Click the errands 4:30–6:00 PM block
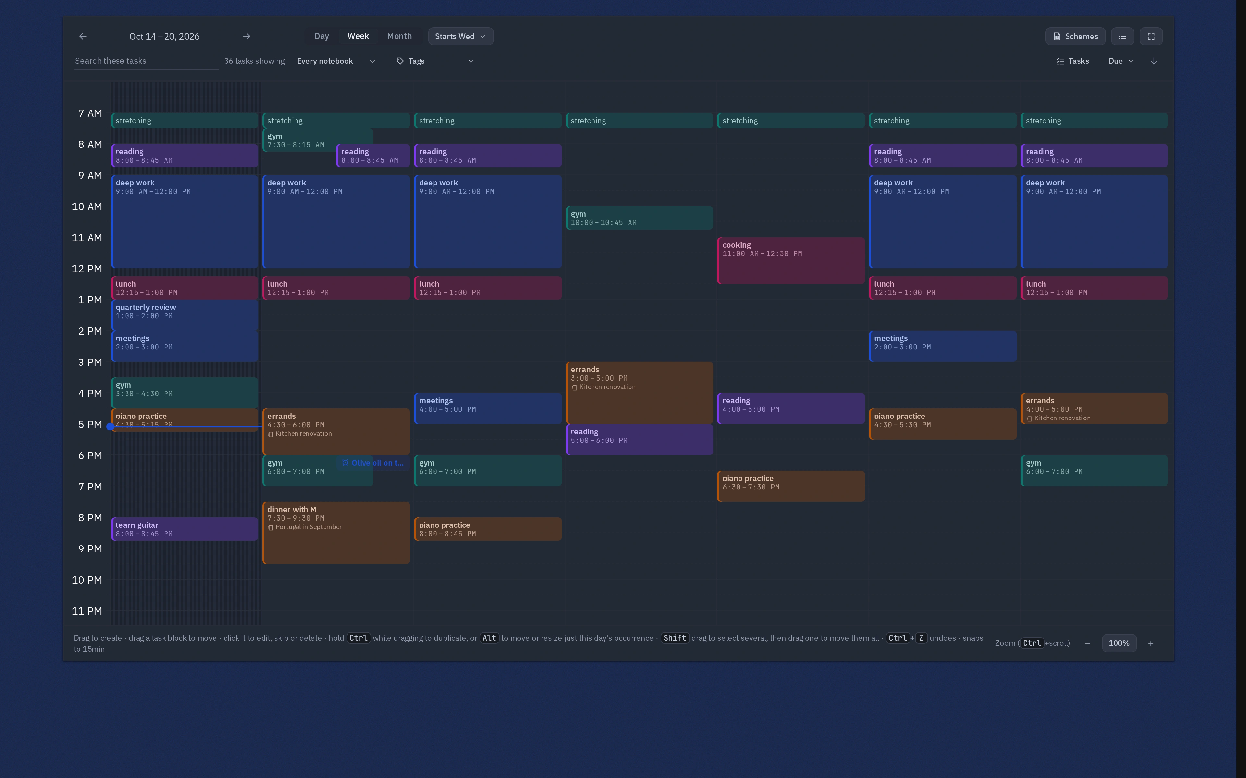Viewport: 1246px width, 778px height. tap(336, 432)
